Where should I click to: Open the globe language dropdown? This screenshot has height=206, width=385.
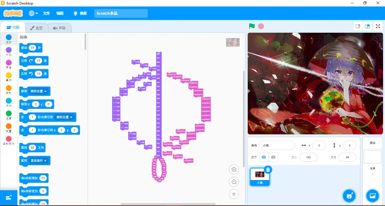(x=34, y=13)
